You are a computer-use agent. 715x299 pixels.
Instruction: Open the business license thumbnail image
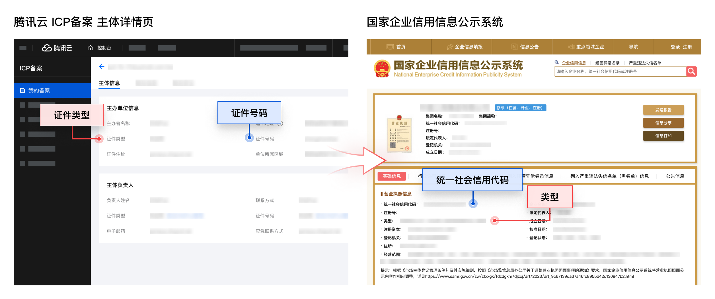tap(399, 134)
